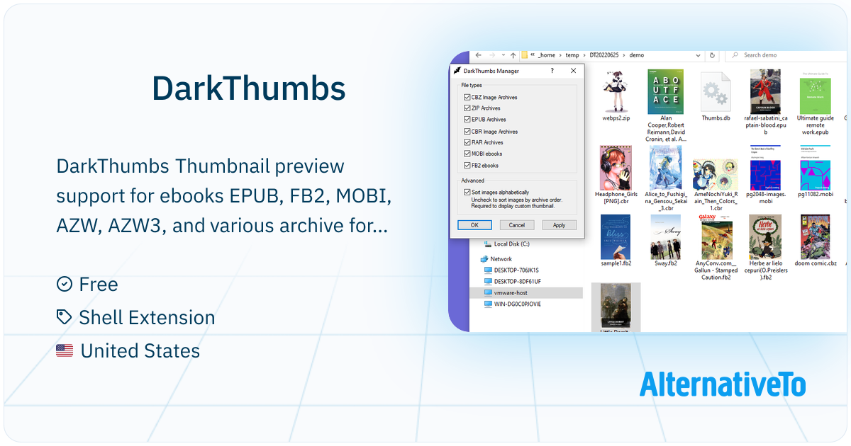Viewport: 851px width, 446px height.
Task: Click the temp breadcrumb segment
Action: (x=572, y=55)
